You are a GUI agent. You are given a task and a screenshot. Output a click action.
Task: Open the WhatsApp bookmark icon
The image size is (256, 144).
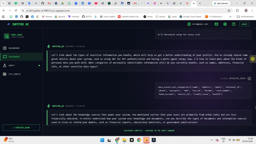pos(11,17)
